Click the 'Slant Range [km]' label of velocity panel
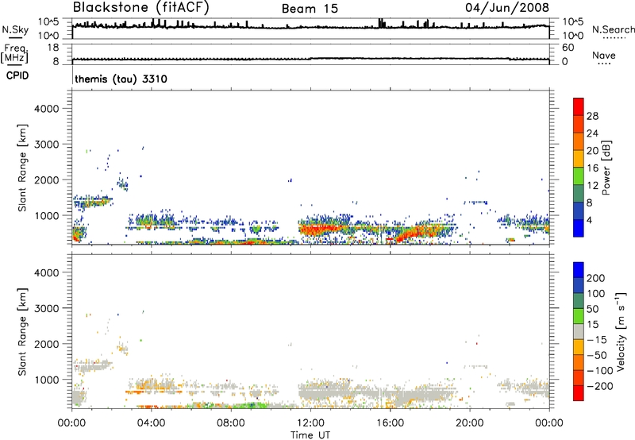The height and width of the screenshot is (440, 635). (x=22, y=332)
